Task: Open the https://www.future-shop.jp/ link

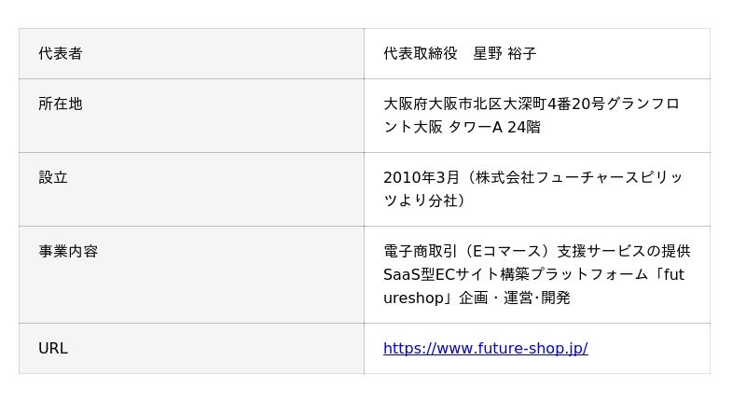Action: [x=485, y=349]
